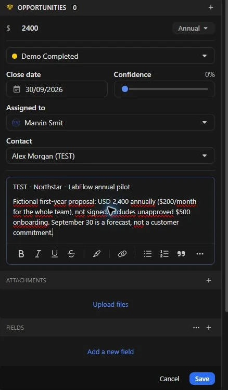Image resolution: width=228 pixels, height=390 pixels.
Task: Open the Assigned to Marvin Smit dropdown
Action: [x=110, y=122]
